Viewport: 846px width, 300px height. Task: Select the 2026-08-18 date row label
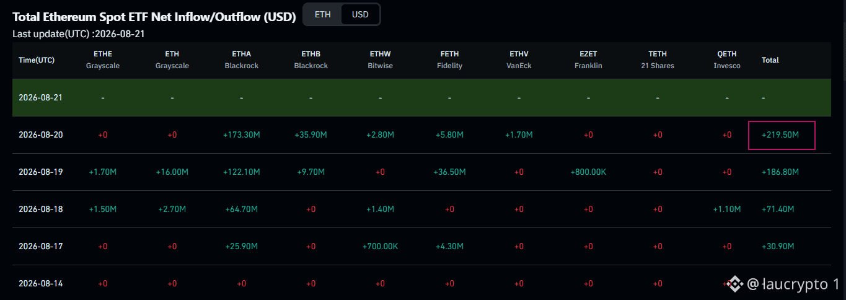coord(40,209)
